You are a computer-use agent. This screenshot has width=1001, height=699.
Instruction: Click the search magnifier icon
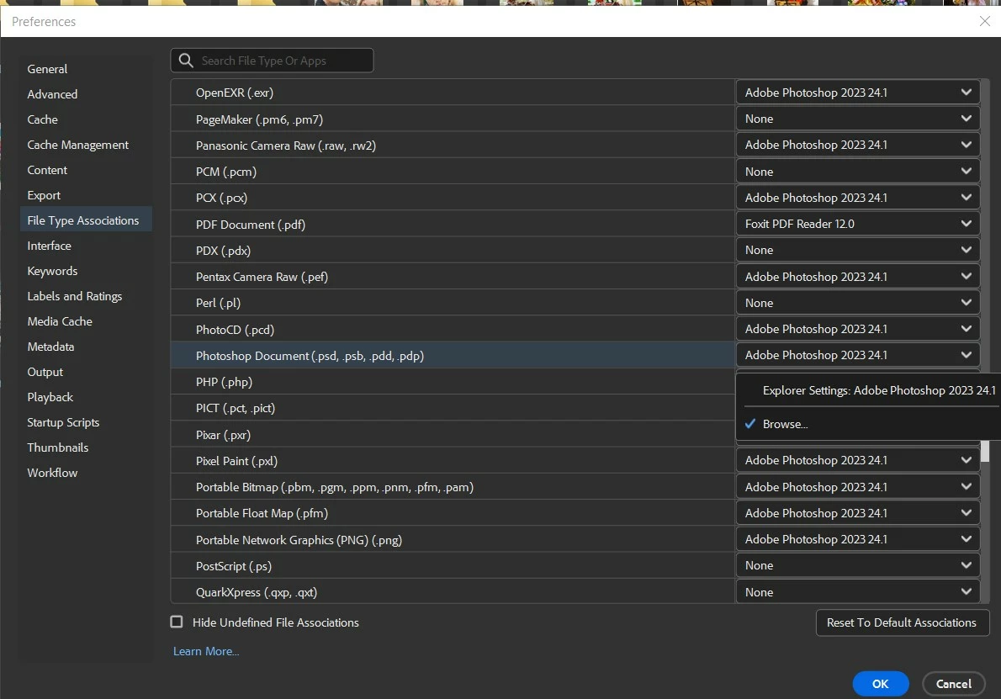point(186,61)
